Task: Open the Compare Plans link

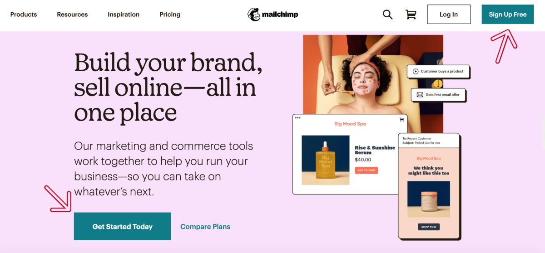Action: point(205,227)
